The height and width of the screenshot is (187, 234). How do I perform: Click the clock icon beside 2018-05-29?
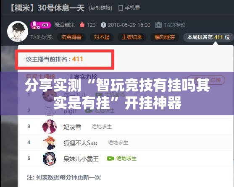pos(103,25)
